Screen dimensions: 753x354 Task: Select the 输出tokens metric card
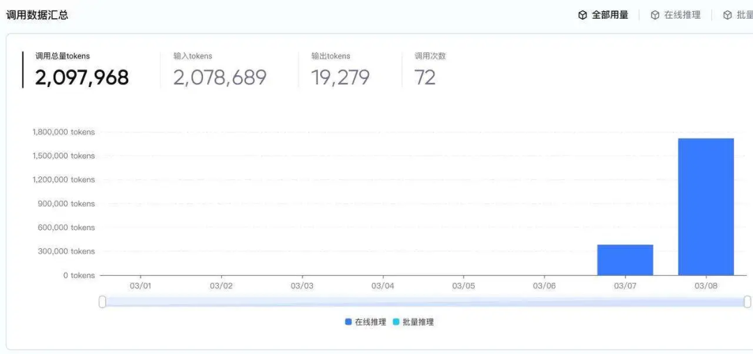coord(340,70)
